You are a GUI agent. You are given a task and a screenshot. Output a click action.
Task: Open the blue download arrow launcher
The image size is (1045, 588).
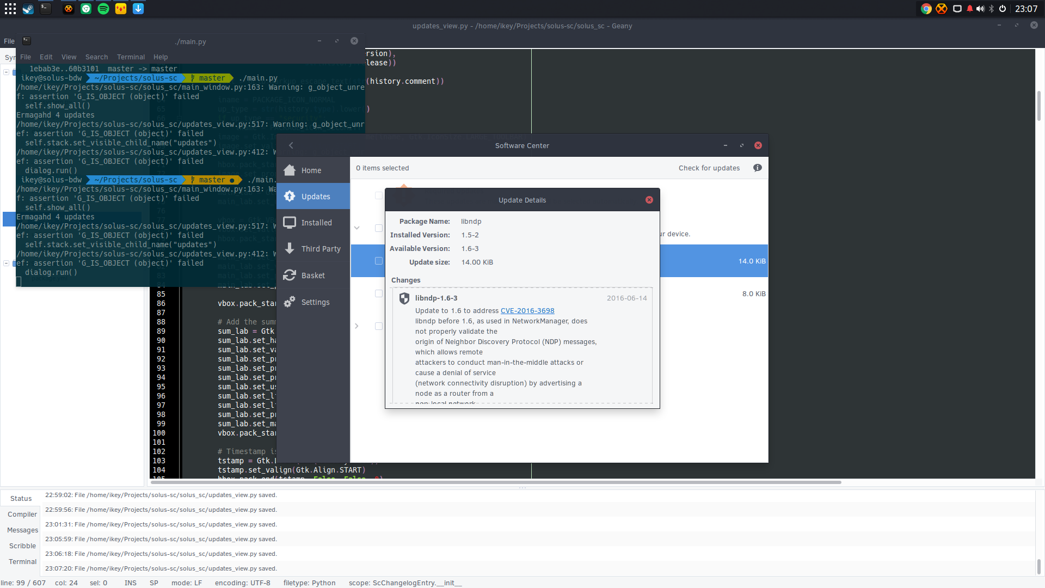tap(138, 9)
